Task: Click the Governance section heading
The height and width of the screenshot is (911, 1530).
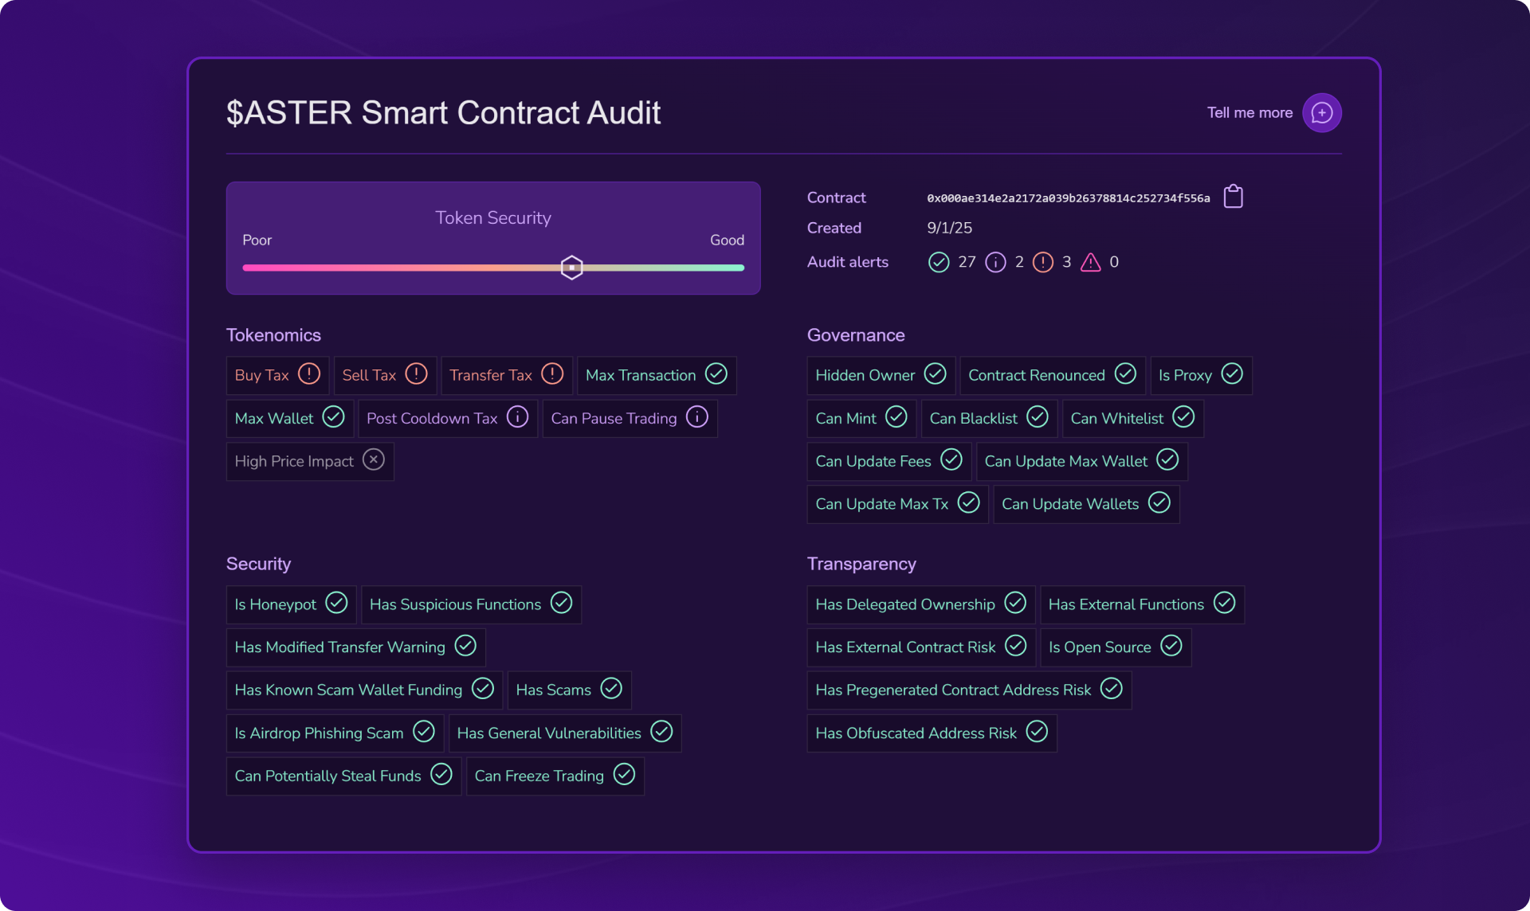Action: (x=856, y=335)
